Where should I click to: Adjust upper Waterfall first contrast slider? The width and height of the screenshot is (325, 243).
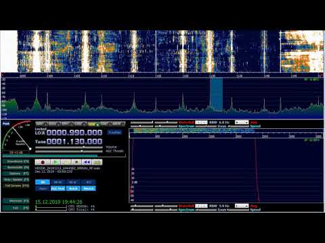point(142,122)
